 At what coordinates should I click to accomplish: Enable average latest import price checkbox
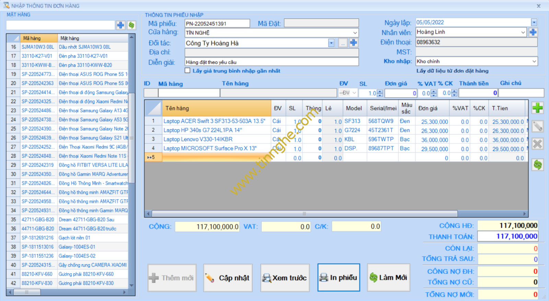(x=187, y=71)
